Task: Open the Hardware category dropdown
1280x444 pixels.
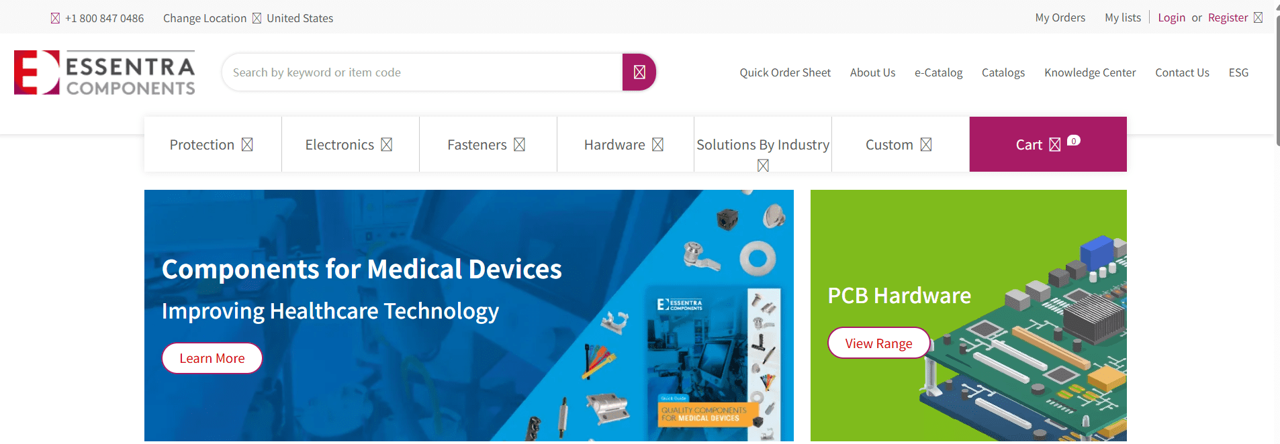Action: pyautogui.click(x=625, y=144)
